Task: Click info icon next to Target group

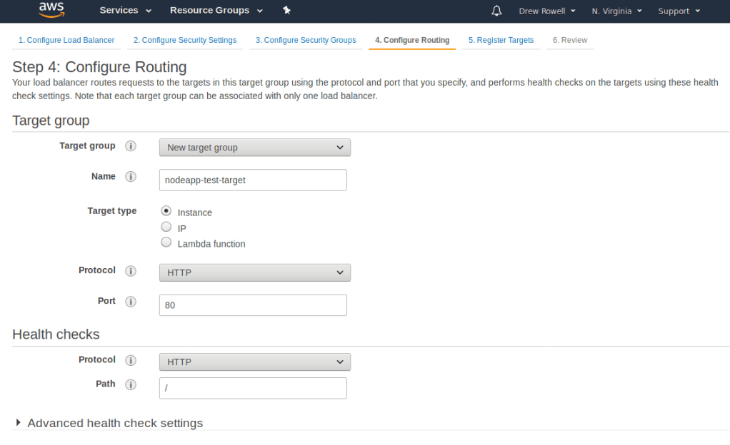Action: point(131,146)
